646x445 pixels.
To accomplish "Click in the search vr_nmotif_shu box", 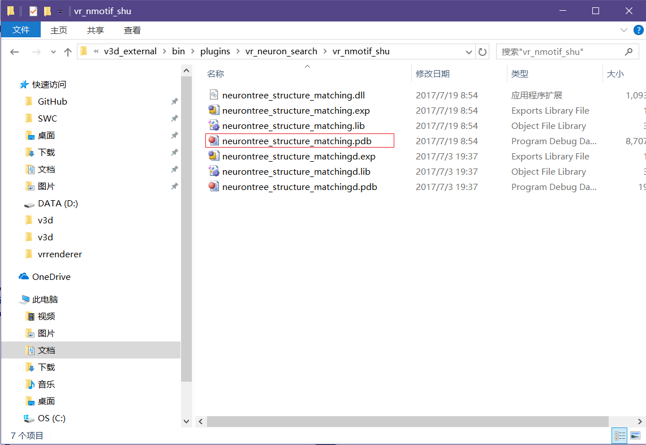I will coord(560,51).
